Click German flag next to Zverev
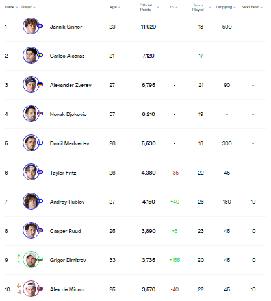The height and width of the screenshot is (301, 271). pyautogui.click(x=40, y=84)
